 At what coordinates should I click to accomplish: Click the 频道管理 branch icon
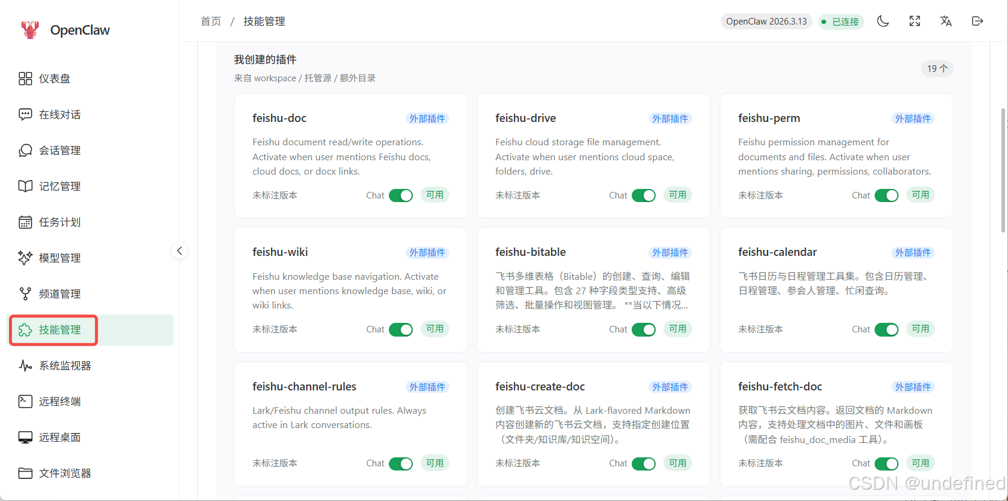tap(25, 294)
